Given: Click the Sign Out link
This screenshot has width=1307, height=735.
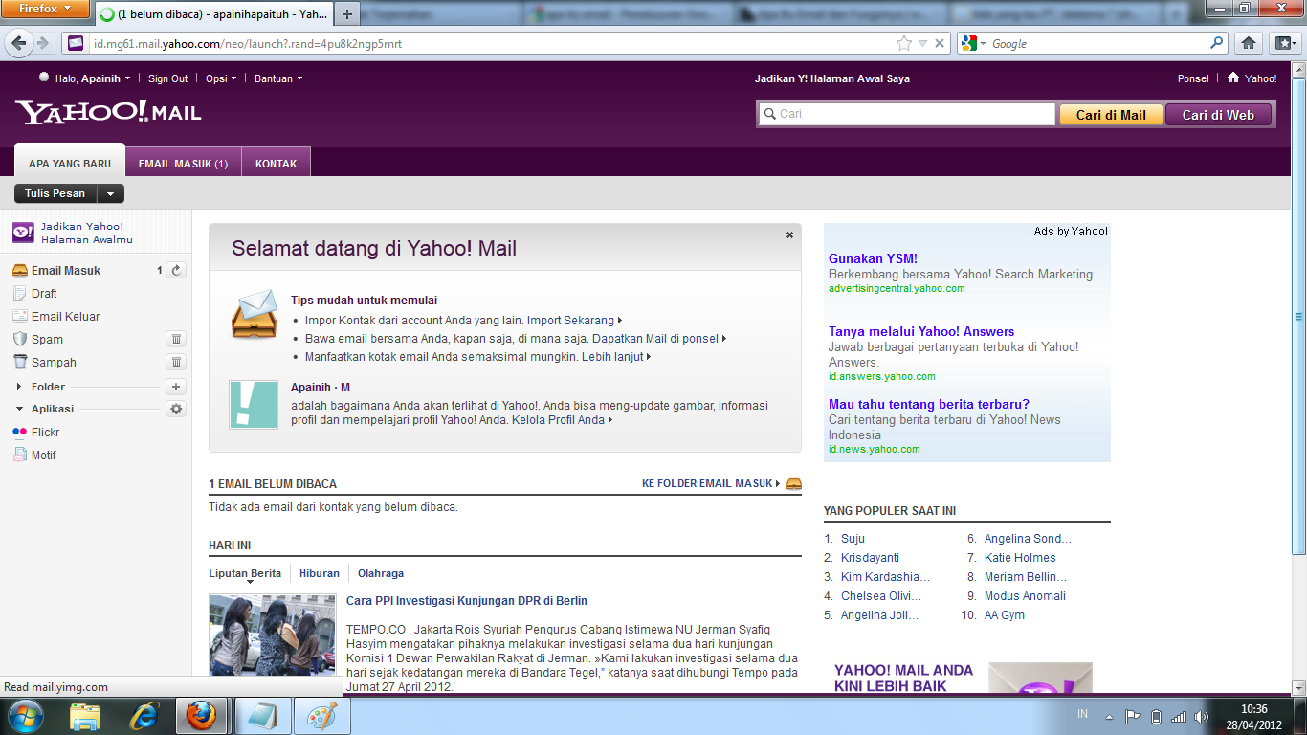Looking at the screenshot, I should 167,78.
